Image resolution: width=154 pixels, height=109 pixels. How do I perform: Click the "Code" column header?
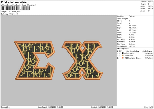pyautogui.click(x=144, y=51)
